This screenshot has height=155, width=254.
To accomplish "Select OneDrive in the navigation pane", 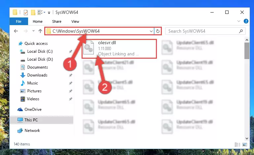I will (33, 109).
